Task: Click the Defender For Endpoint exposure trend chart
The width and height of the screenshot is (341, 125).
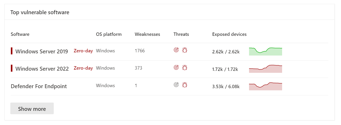Action: (265, 86)
